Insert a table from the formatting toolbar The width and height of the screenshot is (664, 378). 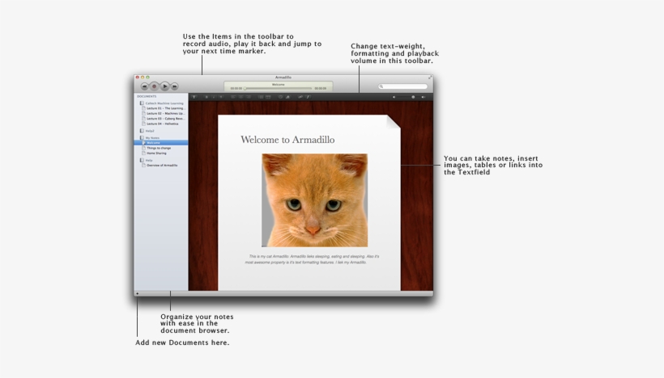[268, 97]
